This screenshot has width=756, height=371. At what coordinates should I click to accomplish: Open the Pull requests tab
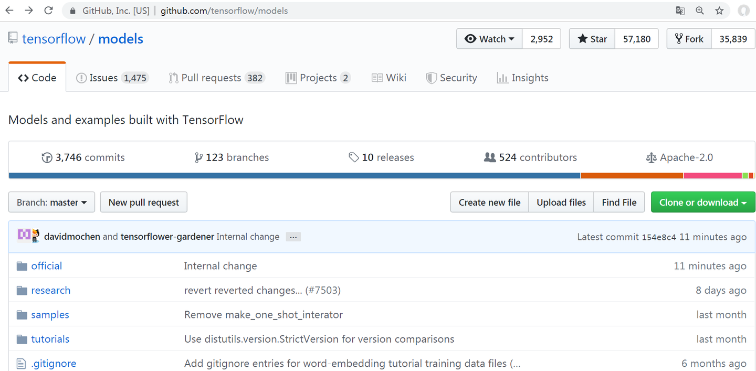[x=216, y=78]
